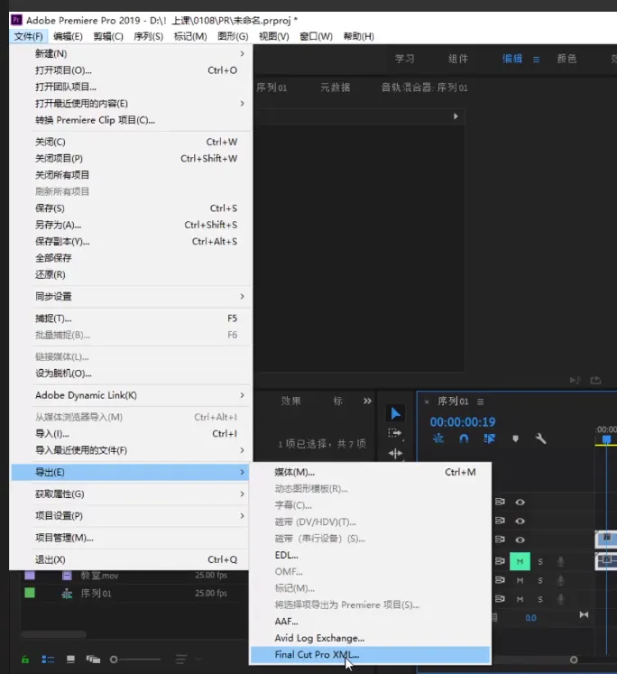Click the master volume value 0.0
617x674 pixels.
530,618
